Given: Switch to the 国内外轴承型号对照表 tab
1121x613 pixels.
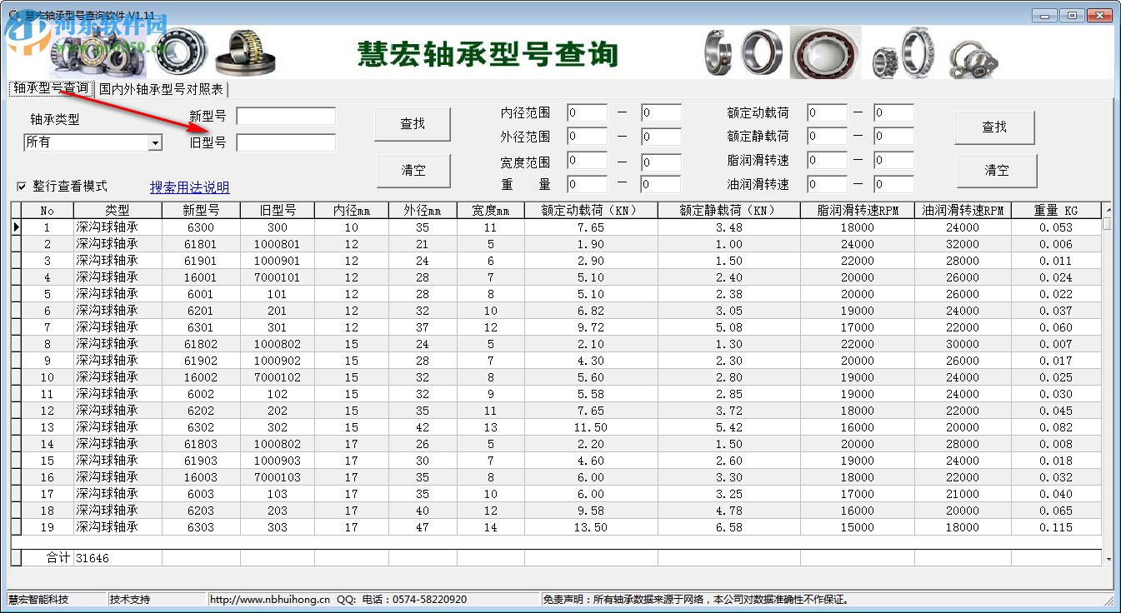Looking at the screenshot, I should pyautogui.click(x=160, y=89).
